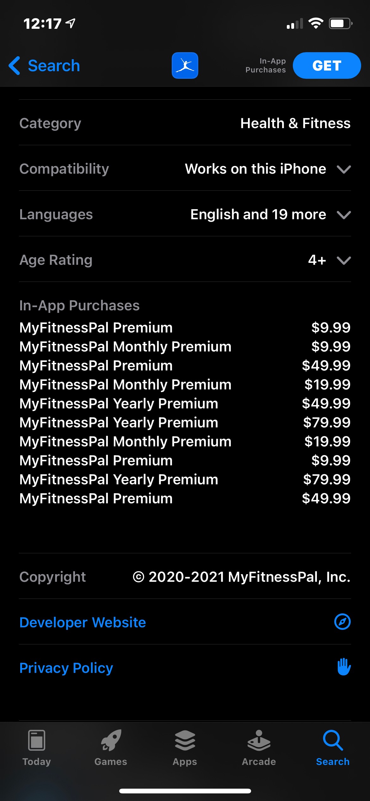Tap the Health & Fitness category value

click(295, 123)
